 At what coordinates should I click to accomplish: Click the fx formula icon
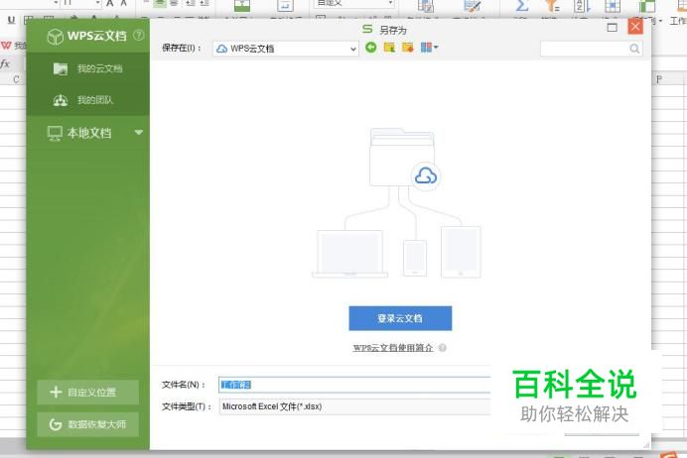(x=5, y=64)
